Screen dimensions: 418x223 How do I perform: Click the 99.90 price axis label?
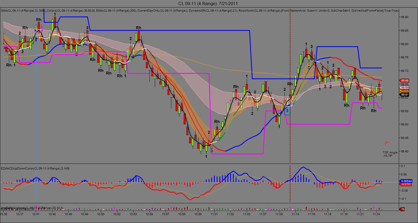(x=404, y=17)
